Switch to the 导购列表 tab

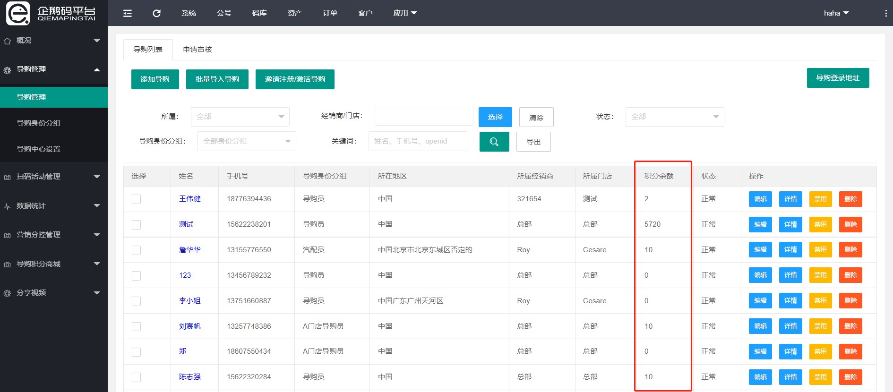148,50
